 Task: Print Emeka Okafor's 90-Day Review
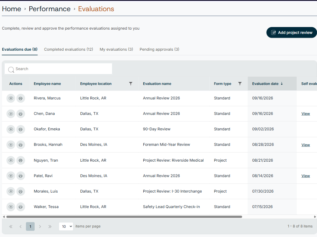(21, 129)
